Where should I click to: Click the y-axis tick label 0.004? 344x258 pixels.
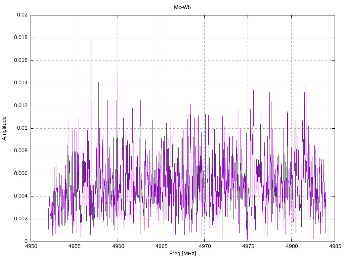(x=21, y=196)
